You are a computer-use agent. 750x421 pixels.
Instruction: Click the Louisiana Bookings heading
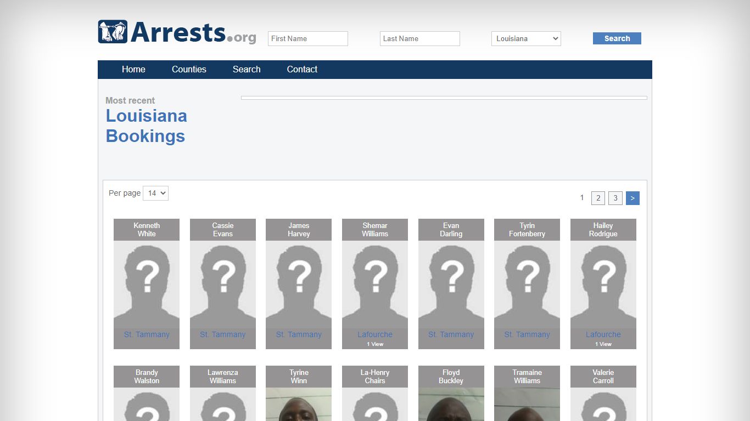[x=147, y=126]
